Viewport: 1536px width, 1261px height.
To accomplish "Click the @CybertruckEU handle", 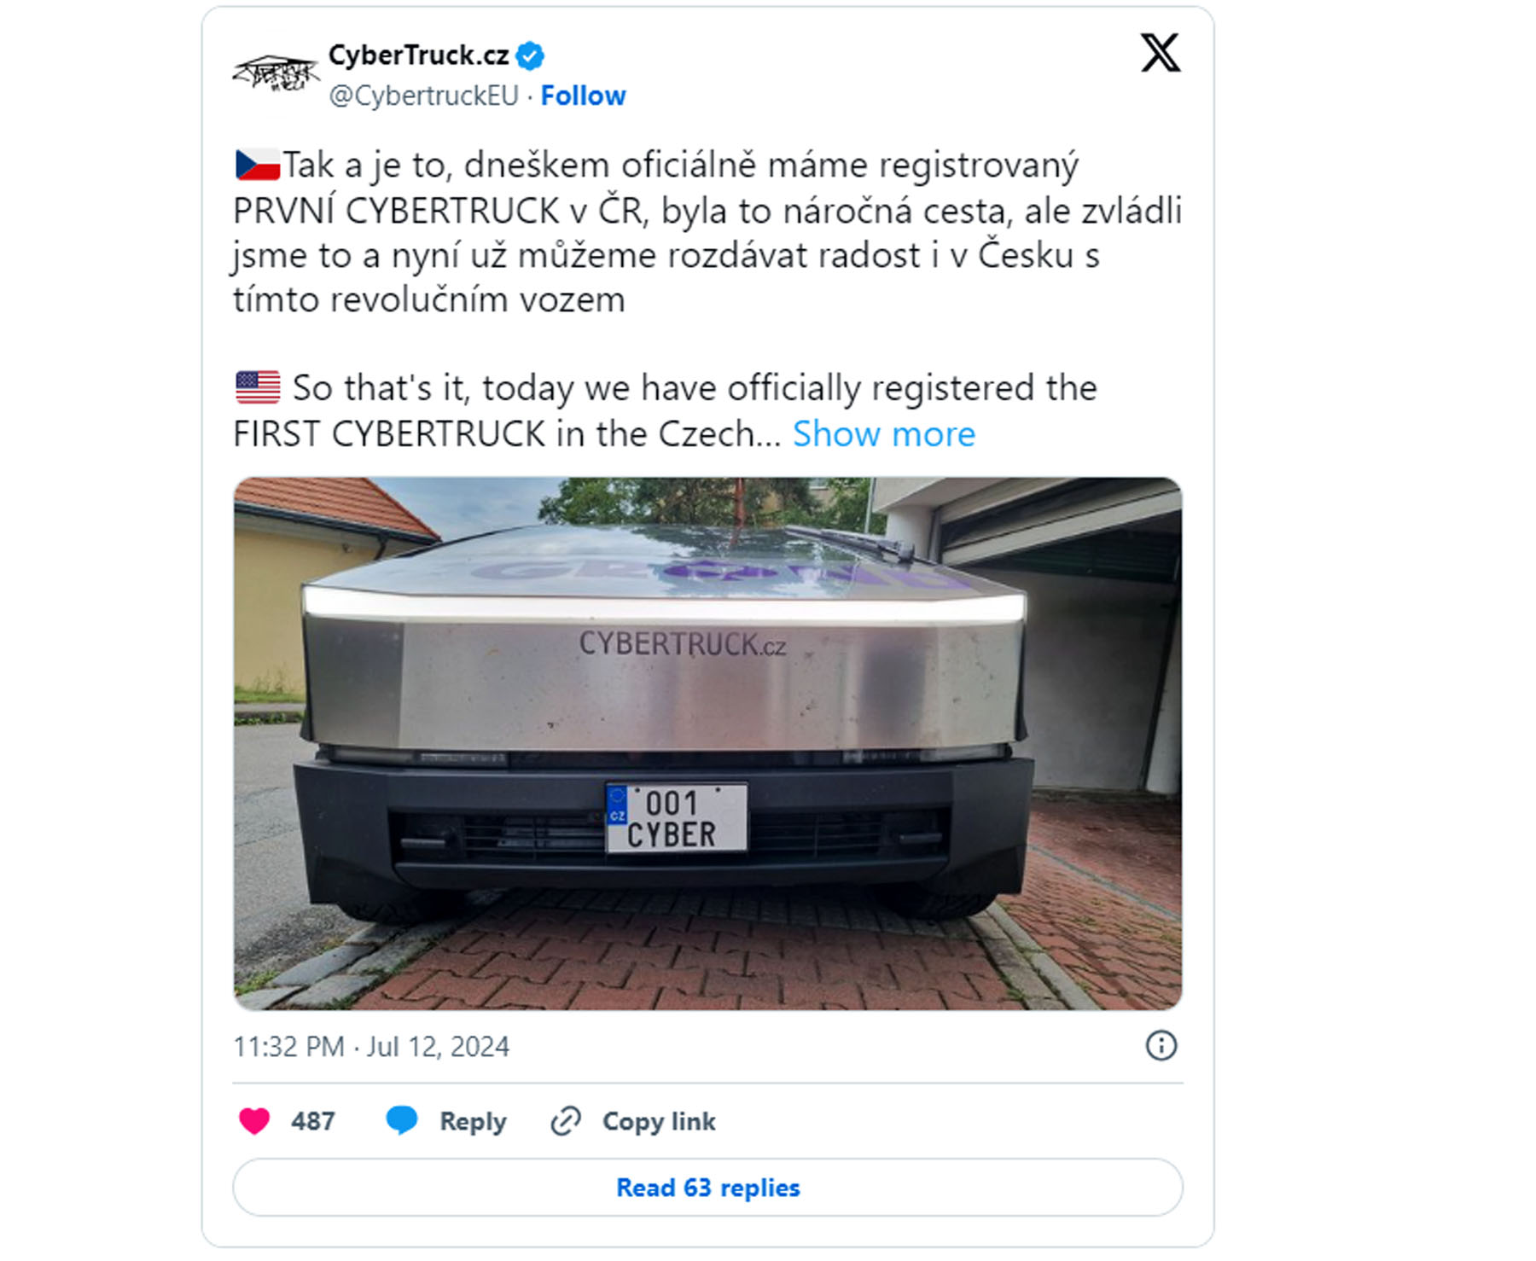I will [423, 96].
